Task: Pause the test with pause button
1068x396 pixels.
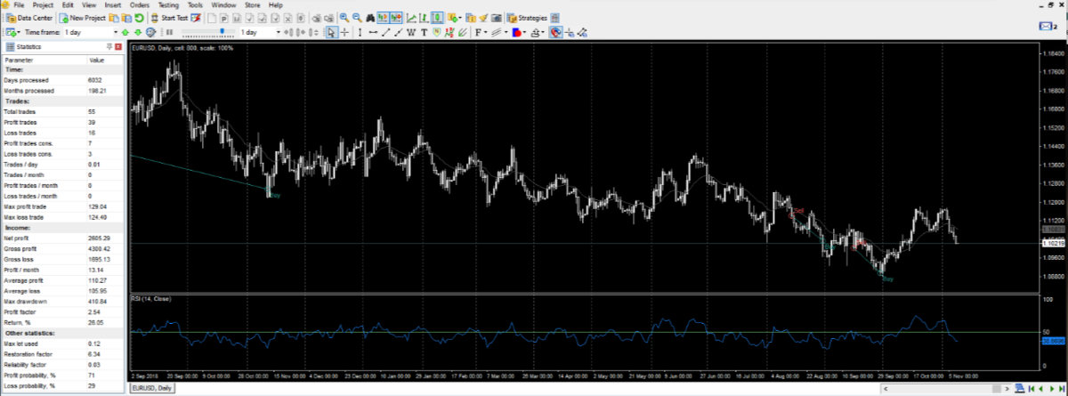Action: coord(169,32)
